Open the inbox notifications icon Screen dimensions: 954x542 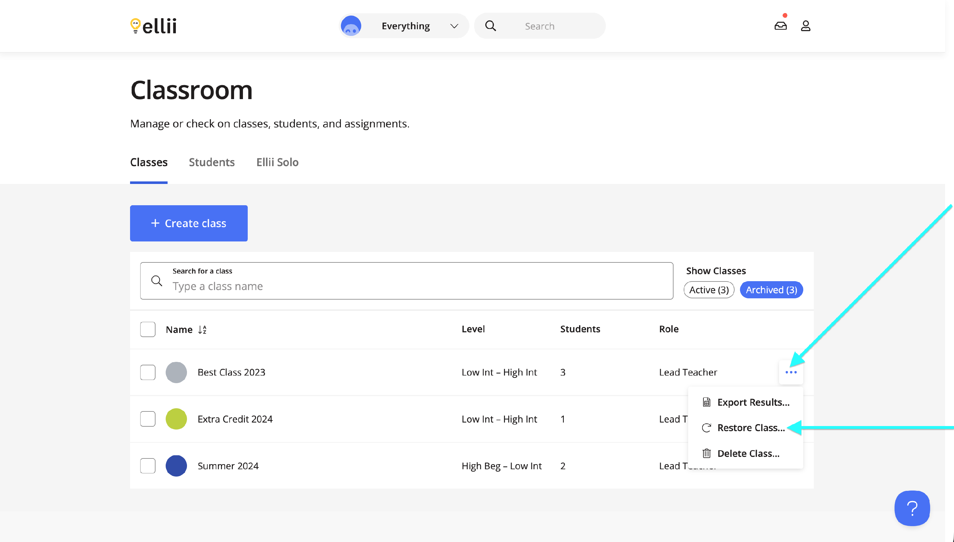[x=780, y=26]
